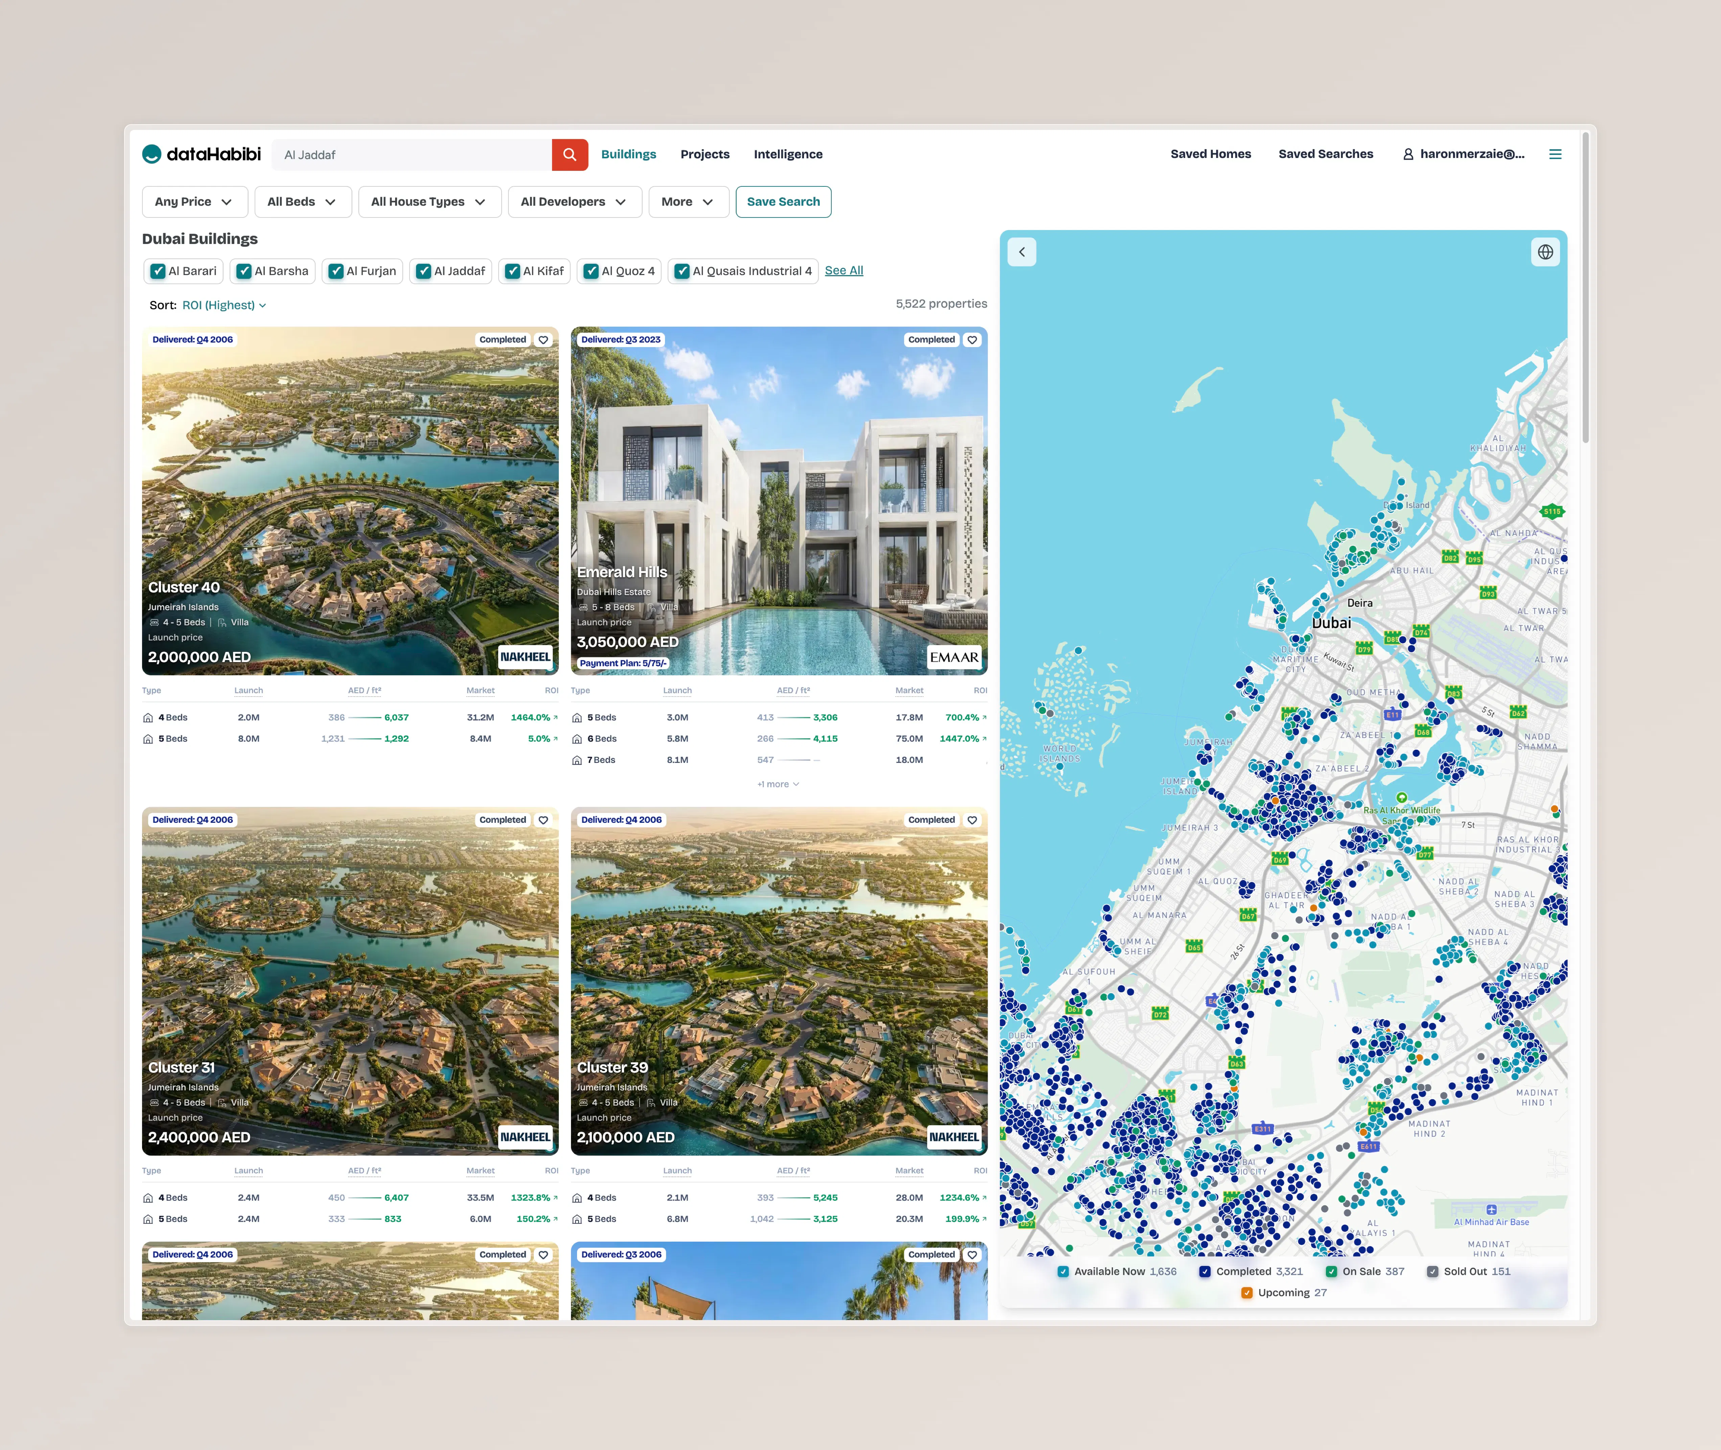The width and height of the screenshot is (1721, 1450).
Task: Toggle the Sold Out map legend checkbox
Action: (1432, 1272)
